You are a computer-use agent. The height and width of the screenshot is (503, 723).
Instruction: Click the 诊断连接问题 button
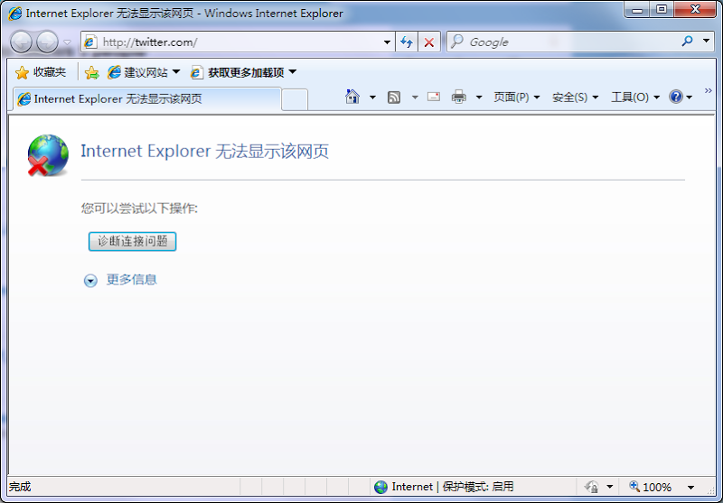tap(132, 241)
